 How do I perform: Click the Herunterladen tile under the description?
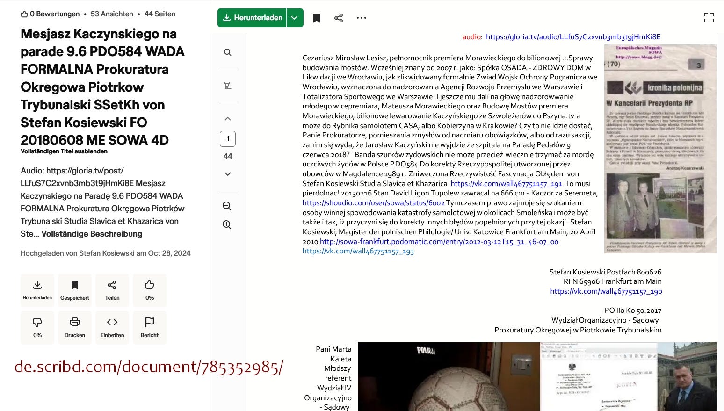37,290
